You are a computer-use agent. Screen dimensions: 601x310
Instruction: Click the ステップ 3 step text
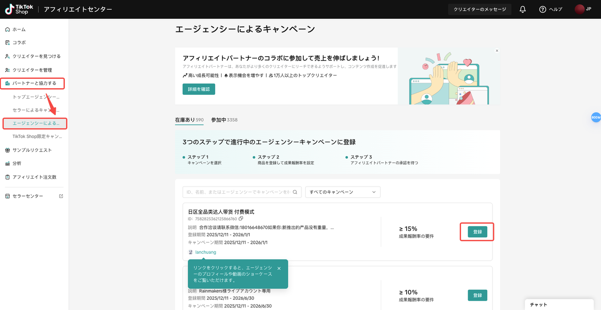(384, 160)
